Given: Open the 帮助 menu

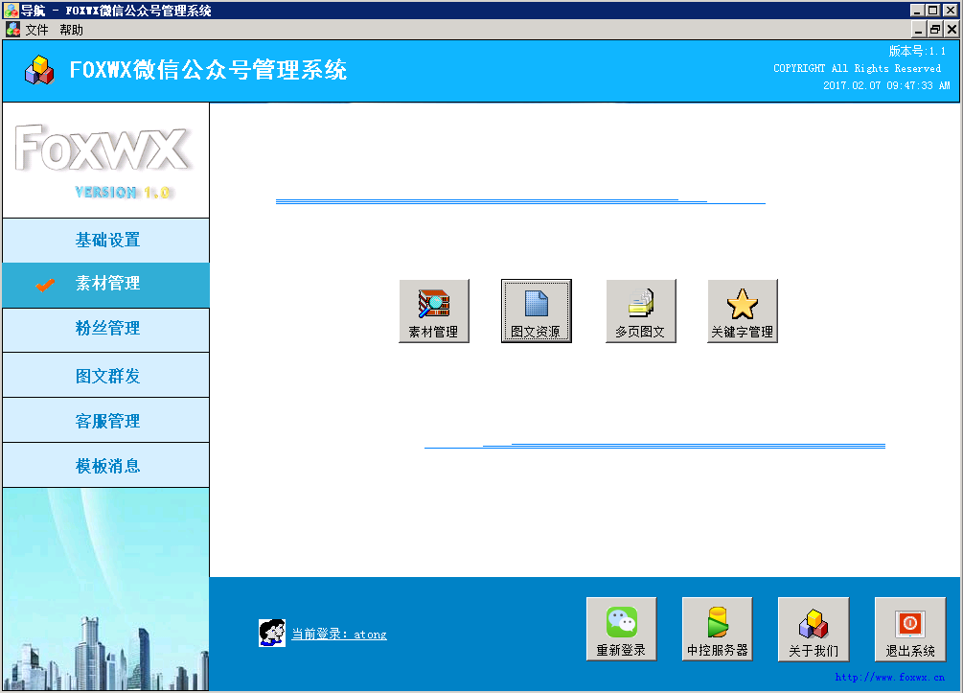Looking at the screenshot, I should (71, 30).
